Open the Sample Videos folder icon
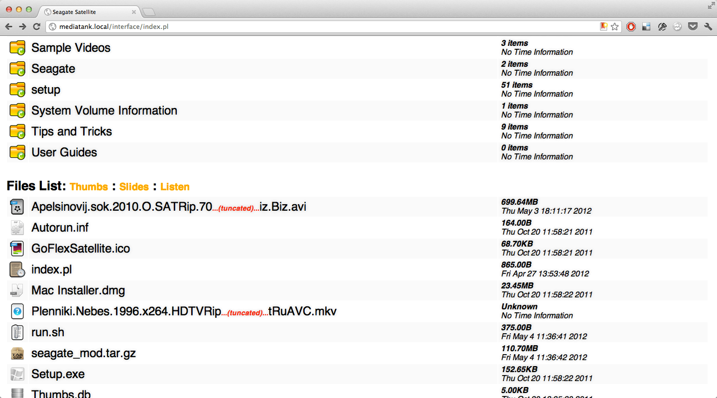This screenshot has height=398, width=717. (x=17, y=48)
